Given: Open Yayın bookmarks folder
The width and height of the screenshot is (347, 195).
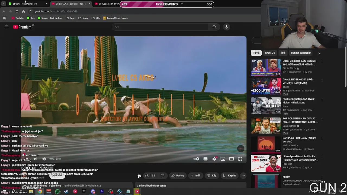Looking at the screenshot, I should coord(70,18).
